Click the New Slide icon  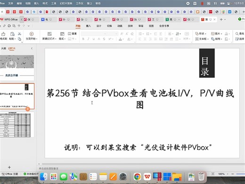coord(49,34)
